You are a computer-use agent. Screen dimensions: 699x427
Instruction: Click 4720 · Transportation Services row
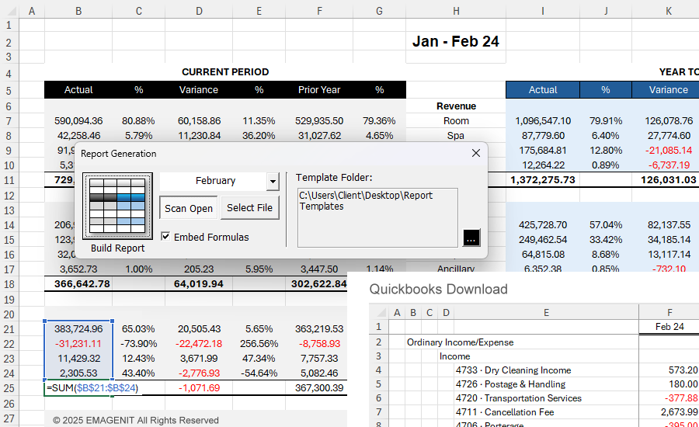519,398
